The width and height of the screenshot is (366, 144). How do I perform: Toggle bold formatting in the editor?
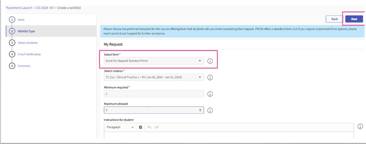140,127
